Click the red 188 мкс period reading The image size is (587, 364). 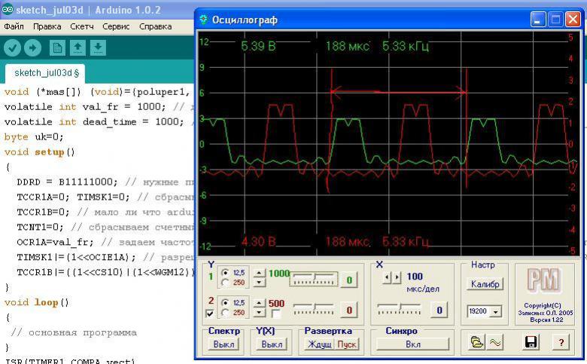[348, 241]
